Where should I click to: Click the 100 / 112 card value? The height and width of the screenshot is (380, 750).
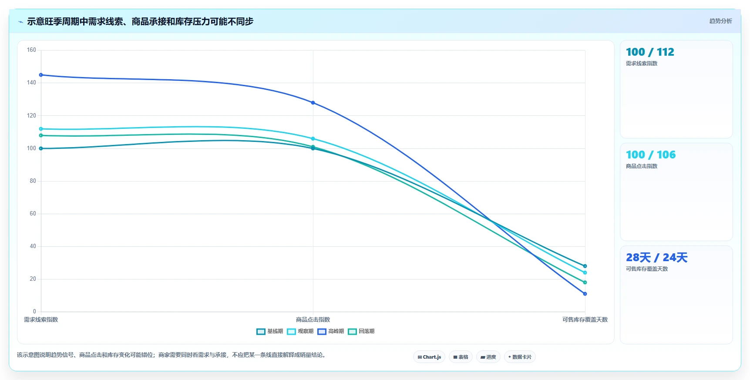[650, 52]
